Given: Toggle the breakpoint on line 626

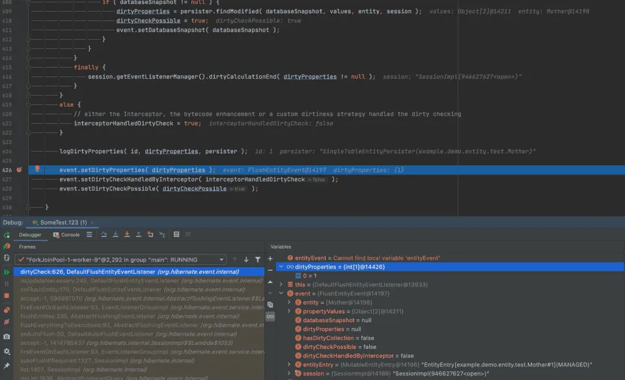Looking at the screenshot, I should (x=19, y=170).
